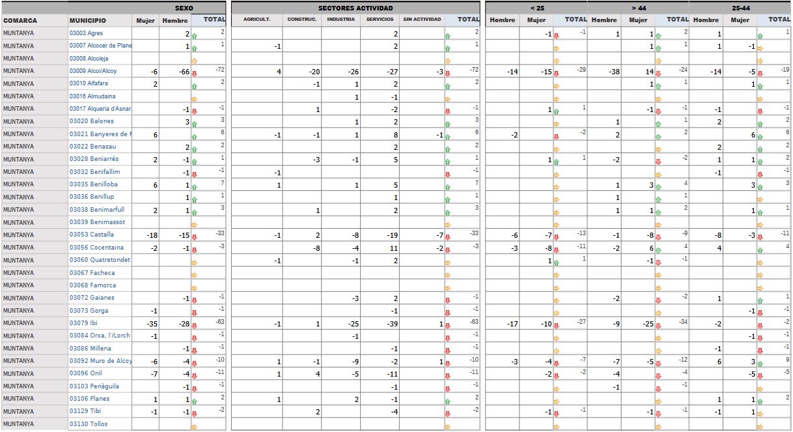This screenshot has height=432, width=793.
Task: Click Quatretondeta red arrow in >44 total
Action: pyautogui.click(x=658, y=263)
